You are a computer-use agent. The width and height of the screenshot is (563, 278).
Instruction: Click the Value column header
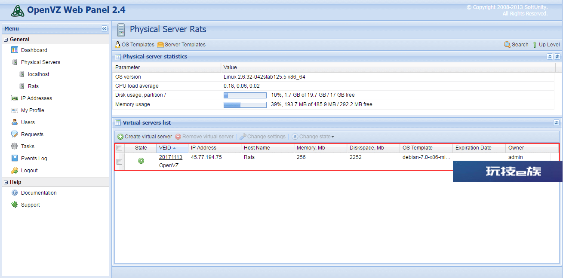pyautogui.click(x=388, y=67)
